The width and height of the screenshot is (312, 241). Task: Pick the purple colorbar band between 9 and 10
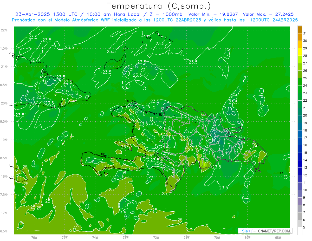point(300,194)
